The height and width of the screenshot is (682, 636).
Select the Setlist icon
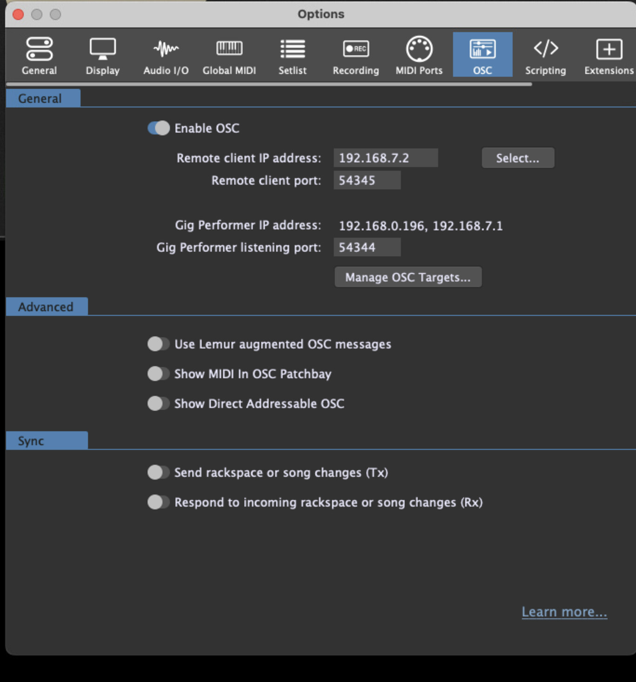(x=292, y=49)
